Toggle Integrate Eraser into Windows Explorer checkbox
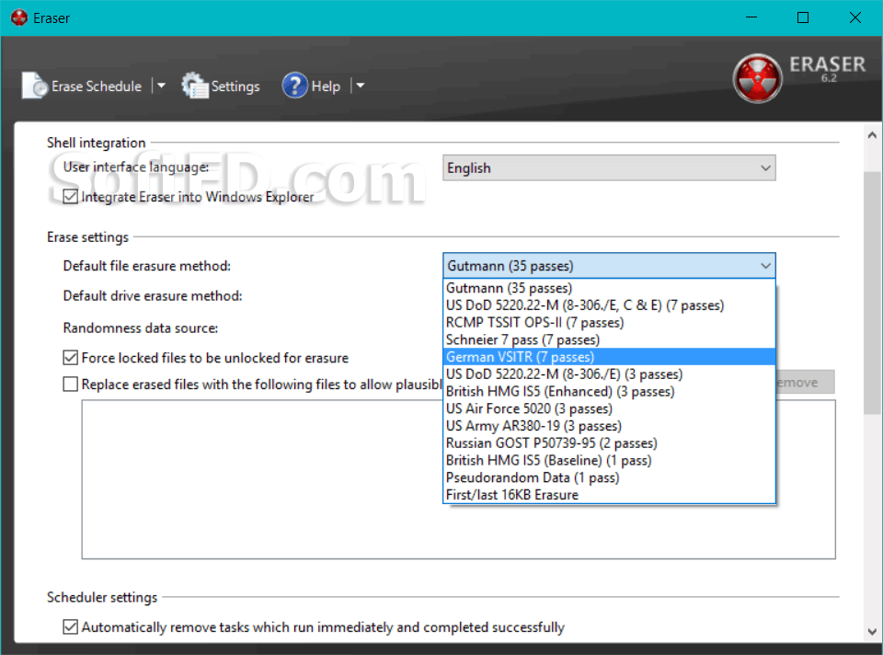Viewport: 883px width, 655px height. pyautogui.click(x=71, y=197)
